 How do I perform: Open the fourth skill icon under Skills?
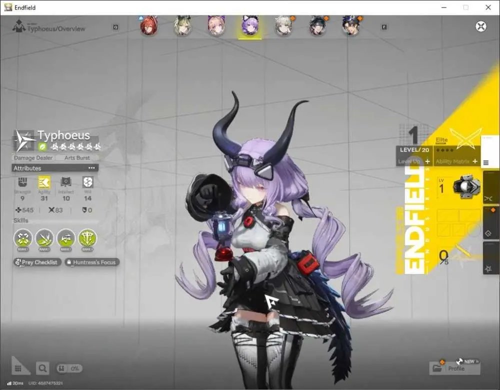coord(87,238)
